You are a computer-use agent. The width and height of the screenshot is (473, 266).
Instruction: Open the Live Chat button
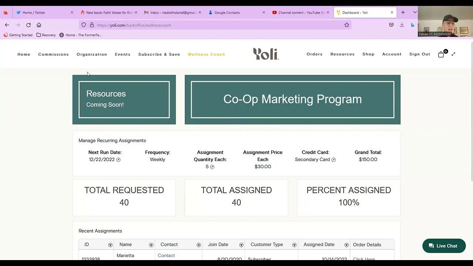[444, 246]
